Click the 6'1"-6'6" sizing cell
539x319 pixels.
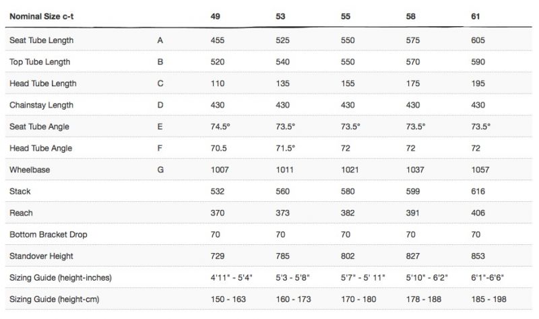coord(487,277)
